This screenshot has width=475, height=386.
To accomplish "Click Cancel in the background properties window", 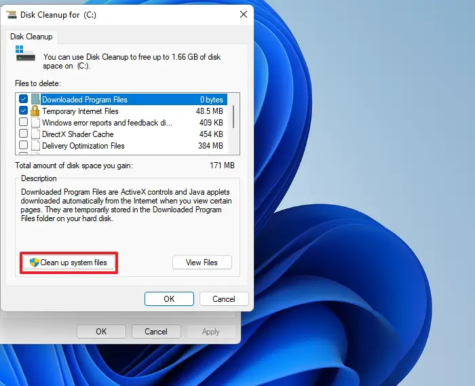I will click(x=156, y=332).
